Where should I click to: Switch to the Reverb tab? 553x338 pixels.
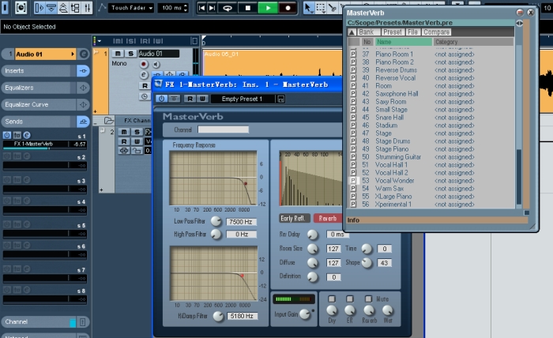point(328,218)
